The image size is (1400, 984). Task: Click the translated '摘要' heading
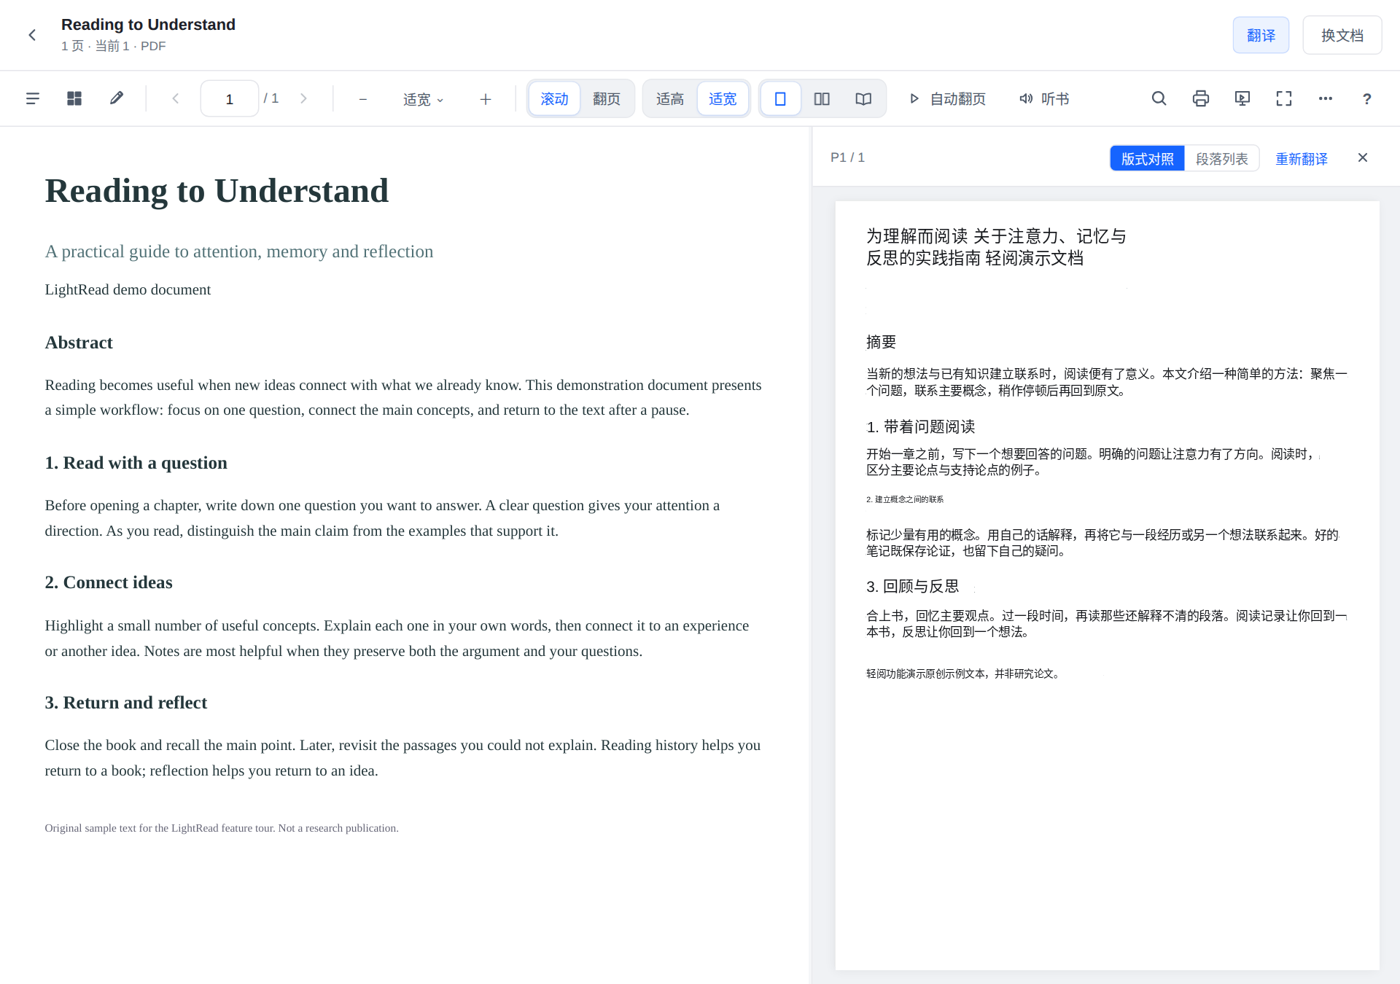pos(881,342)
